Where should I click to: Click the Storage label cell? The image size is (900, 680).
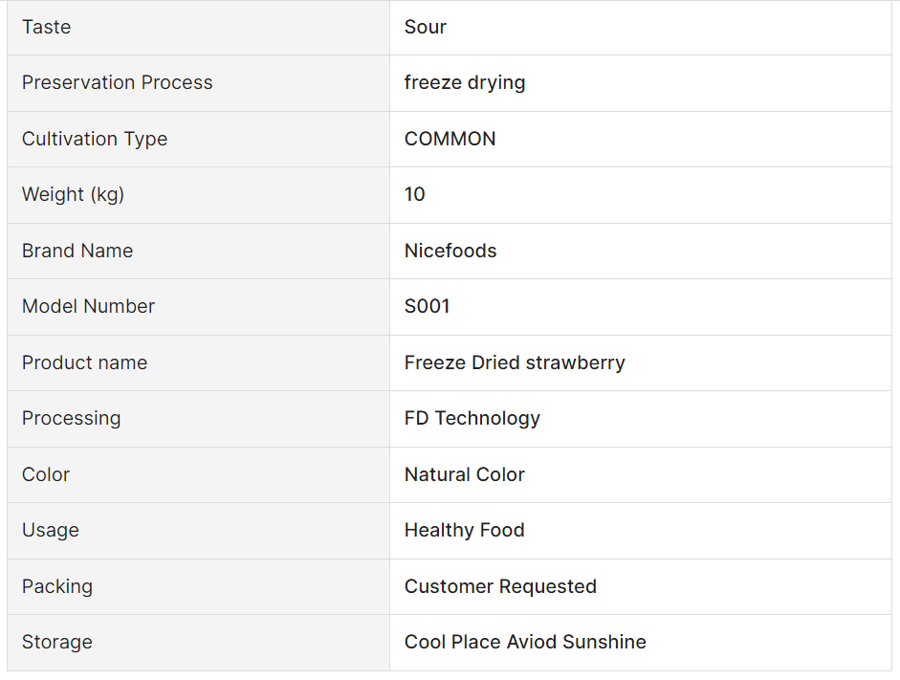[198, 643]
